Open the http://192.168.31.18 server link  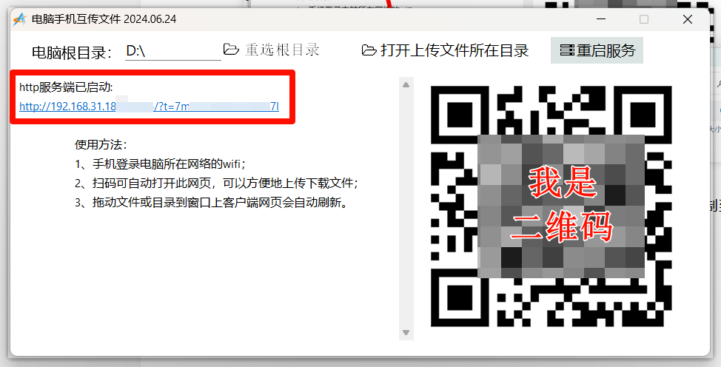[149, 107]
